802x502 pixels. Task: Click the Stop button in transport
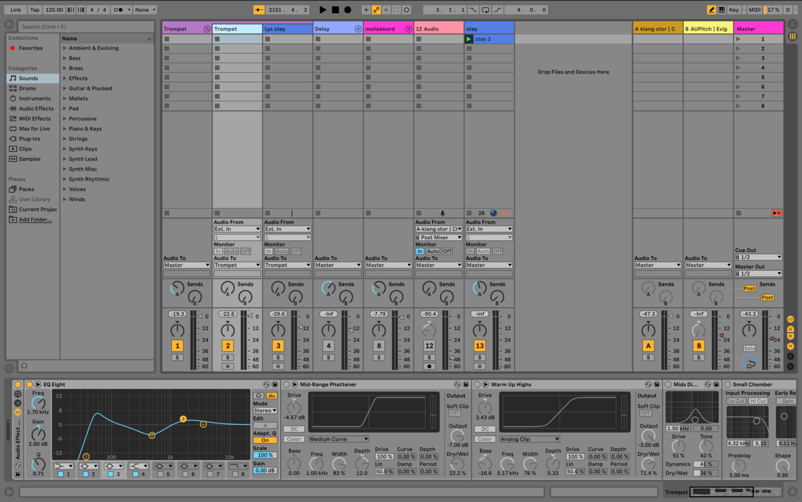[x=335, y=10]
